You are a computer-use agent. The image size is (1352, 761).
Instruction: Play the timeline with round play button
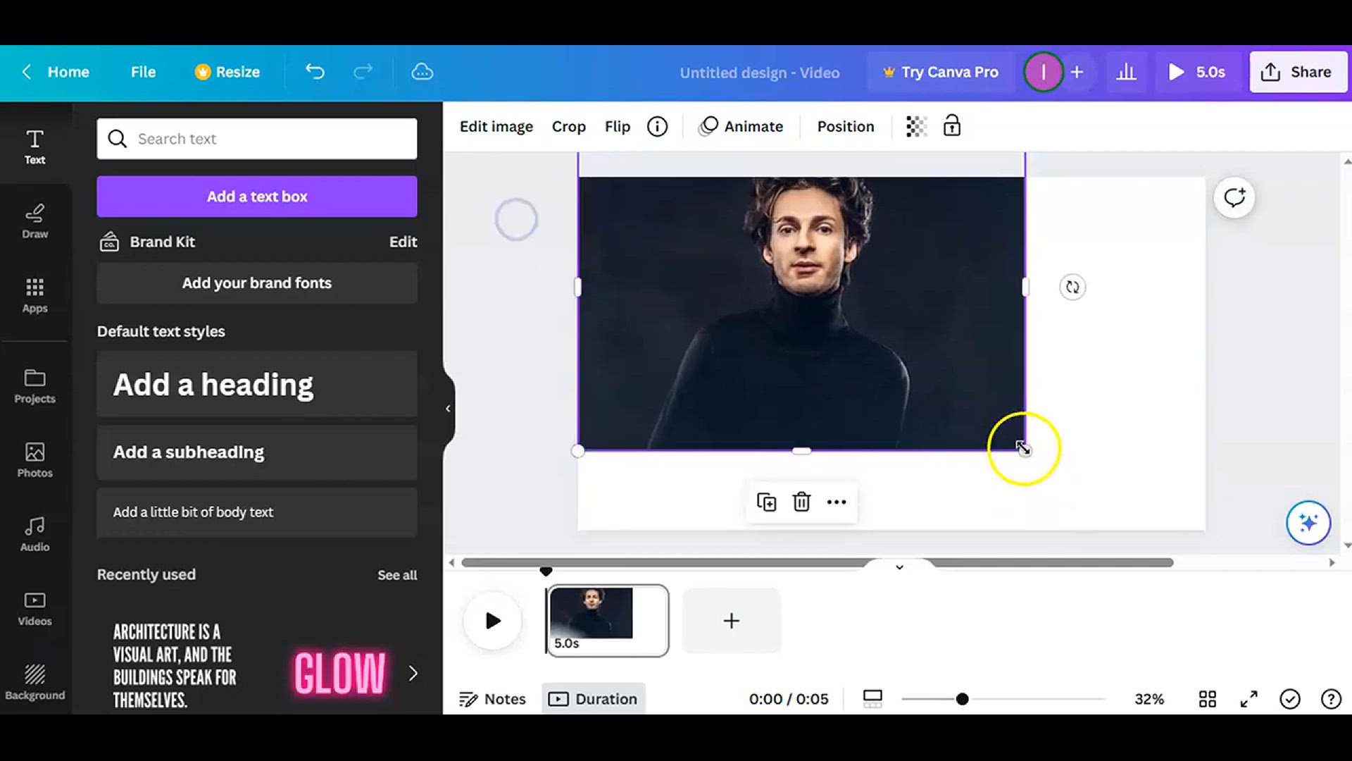click(x=493, y=621)
